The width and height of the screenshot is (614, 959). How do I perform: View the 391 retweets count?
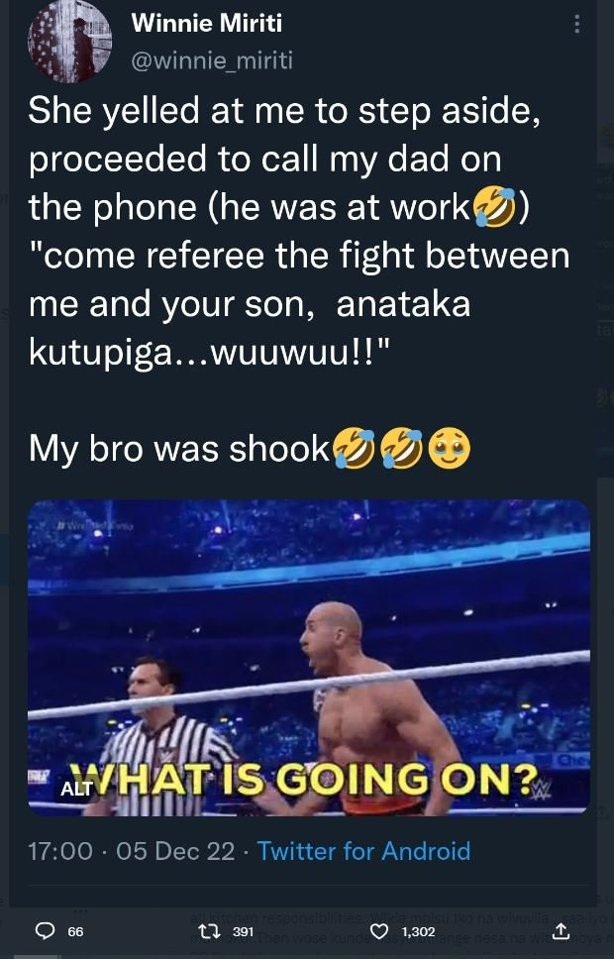click(243, 931)
